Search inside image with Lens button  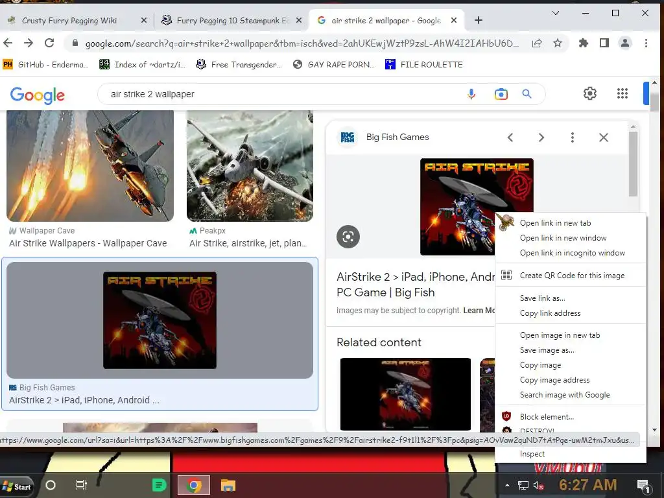click(348, 236)
